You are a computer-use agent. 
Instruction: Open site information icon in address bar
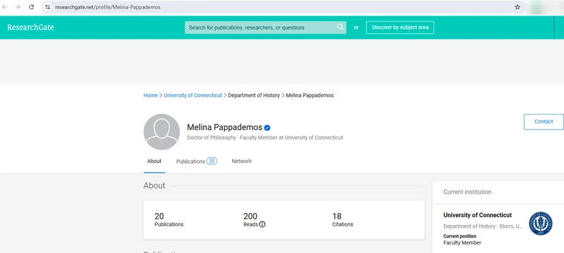pos(47,7)
